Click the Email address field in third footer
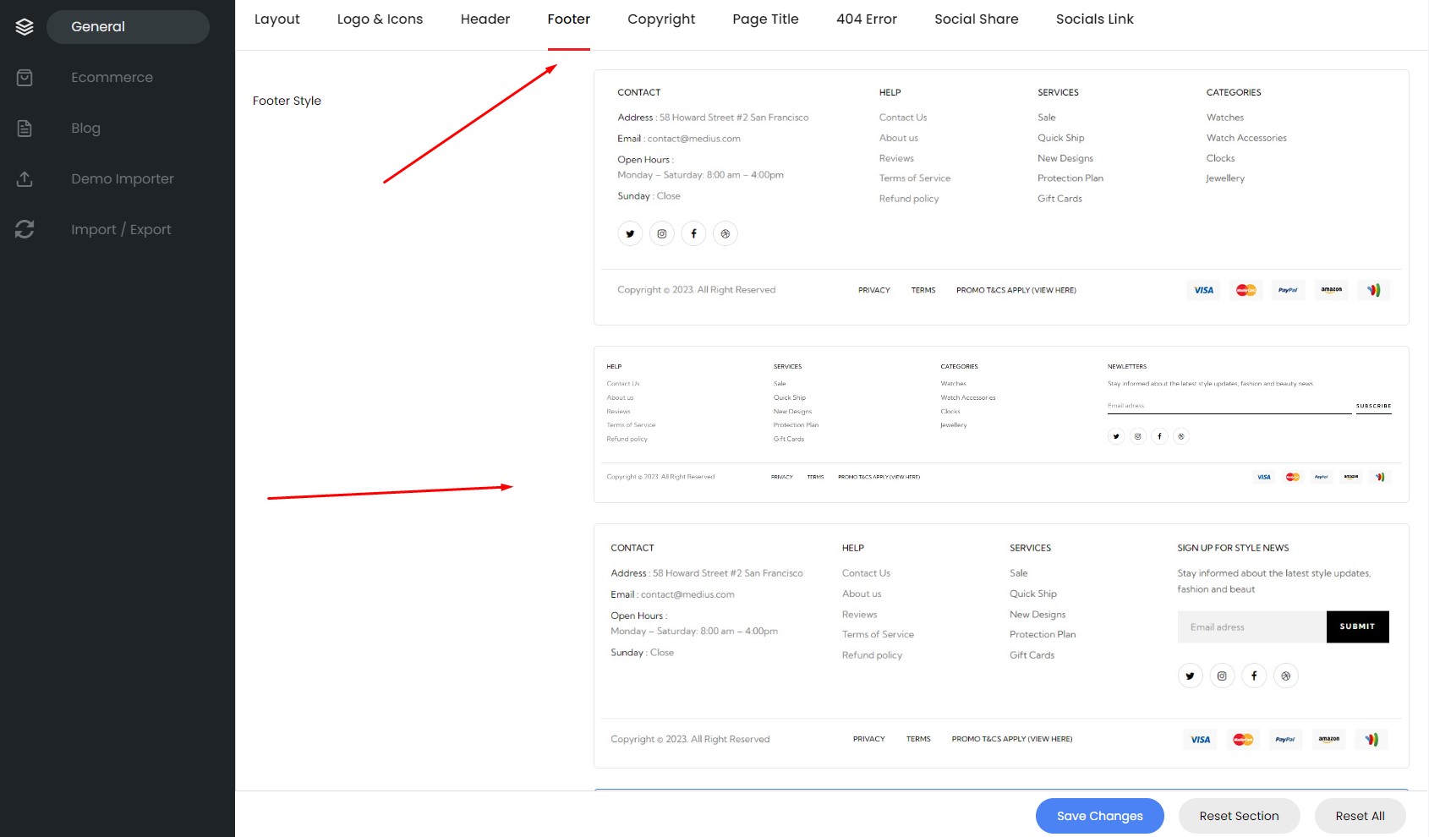Viewport: 1429px width, 837px height. [1251, 627]
